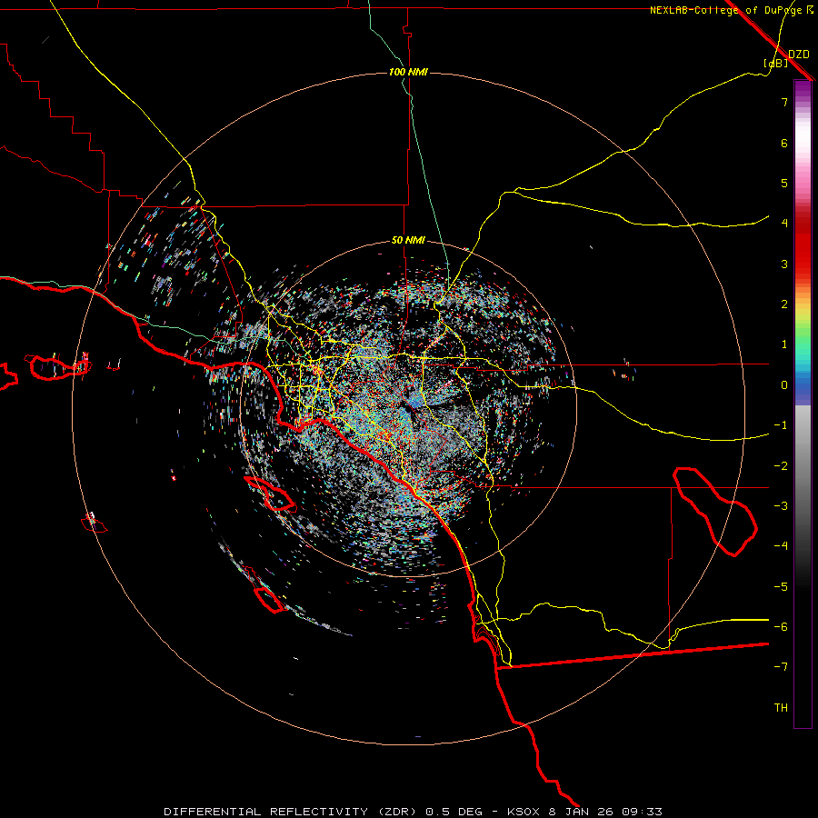818x818 pixels.
Task: Click the 3 value on color scale
Action: [x=784, y=264]
